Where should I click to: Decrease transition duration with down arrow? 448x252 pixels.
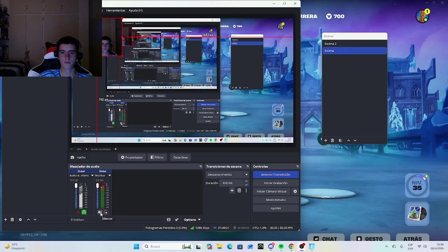pyautogui.click(x=246, y=184)
